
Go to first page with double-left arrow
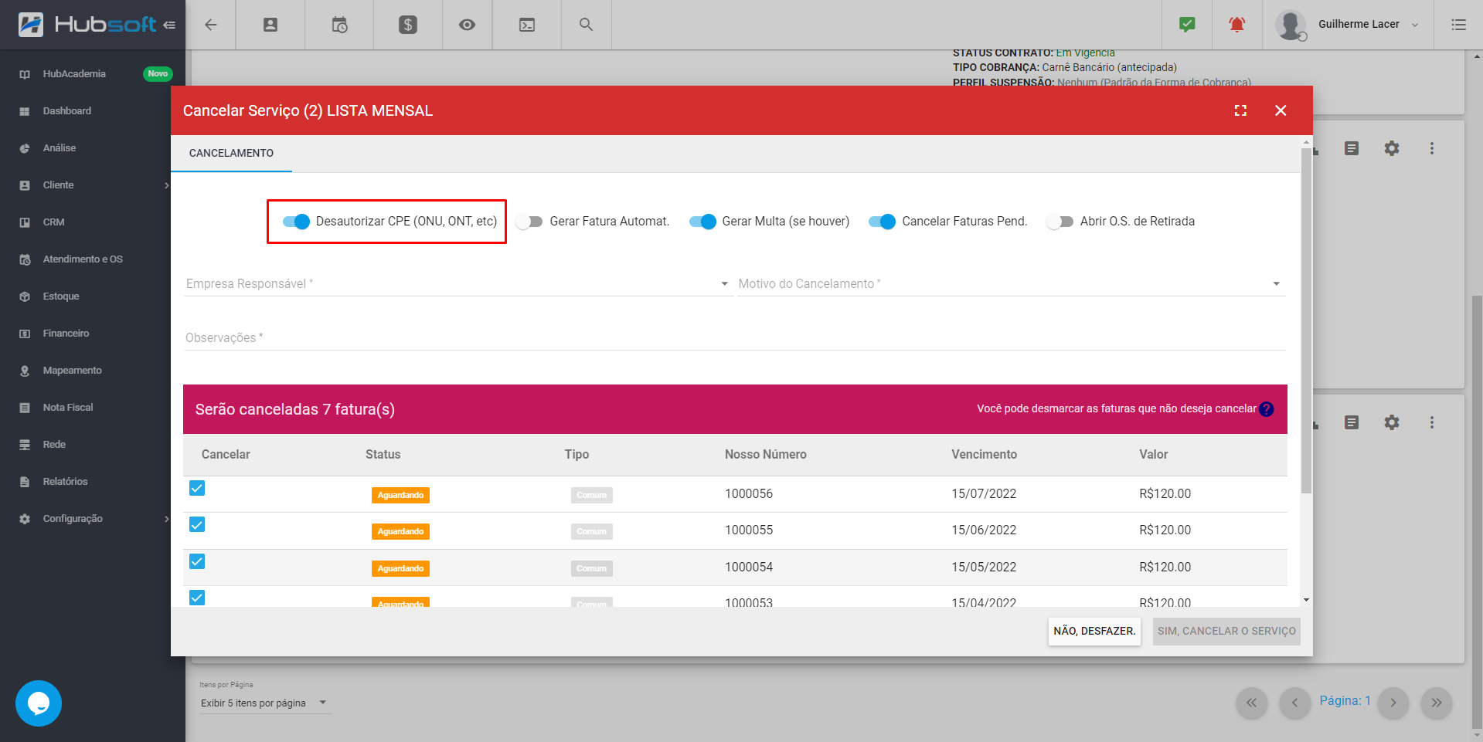click(x=1251, y=703)
